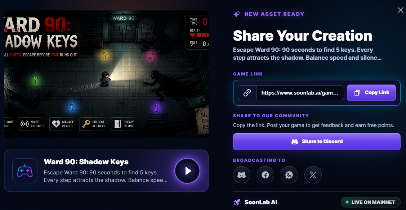Share the game to Discord
406x210 pixels.
click(317, 142)
